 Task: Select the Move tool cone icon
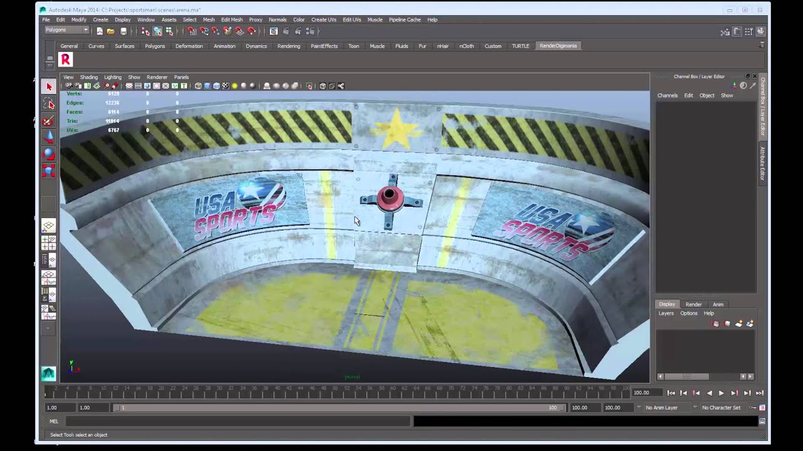pyautogui.click(x=48, y=137)
